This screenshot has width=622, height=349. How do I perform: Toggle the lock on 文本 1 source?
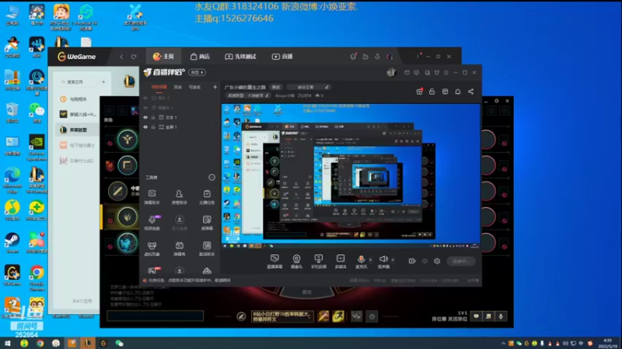click(153, 118)
